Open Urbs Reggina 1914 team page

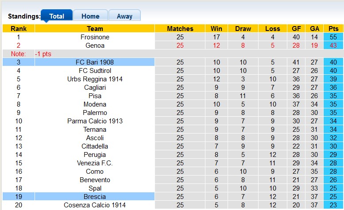[95, 79]
